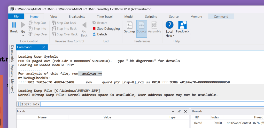Open the Registers side panel tab
Image resolution: width=264 pixels, height=128 pixels.
(x=12, y=71)
